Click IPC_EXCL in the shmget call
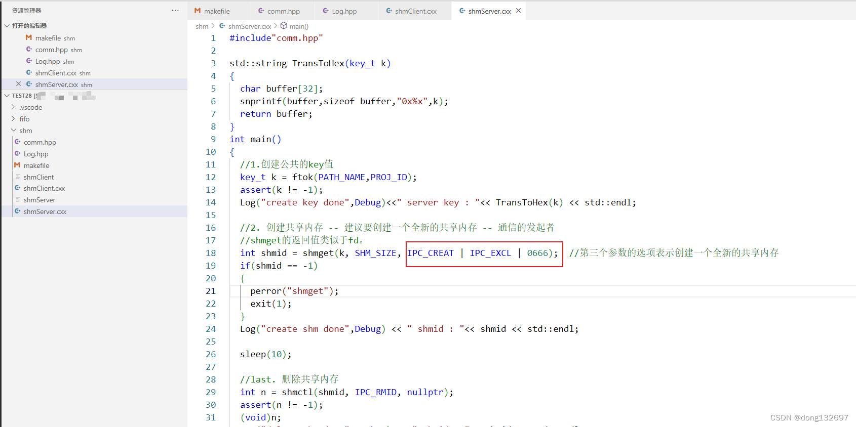The image size is (856, 427). pyautogui.click(x=490, y=253)
